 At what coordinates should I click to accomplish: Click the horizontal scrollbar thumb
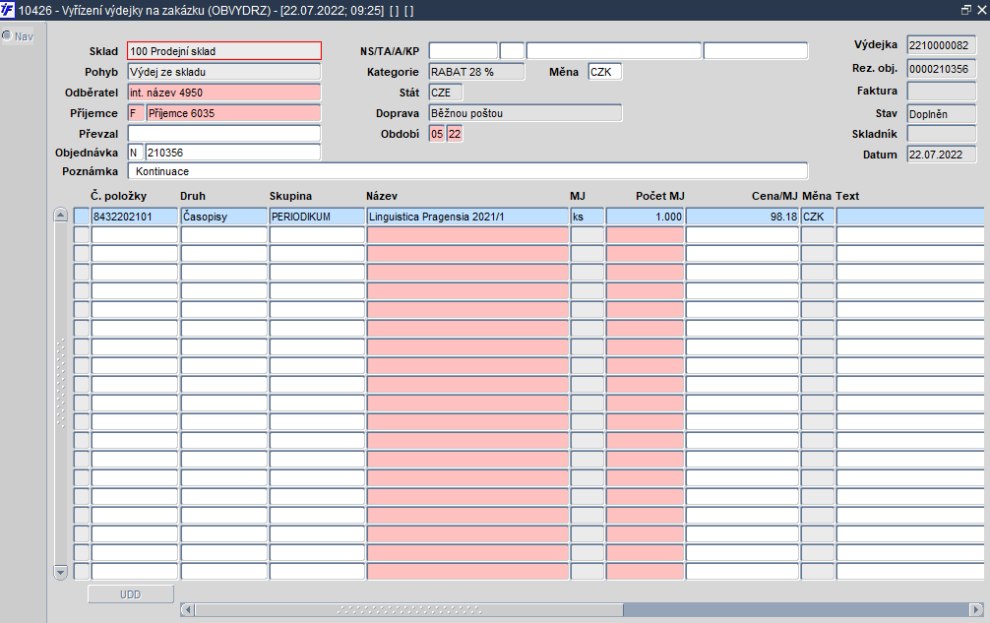click(x=409, y=609)
